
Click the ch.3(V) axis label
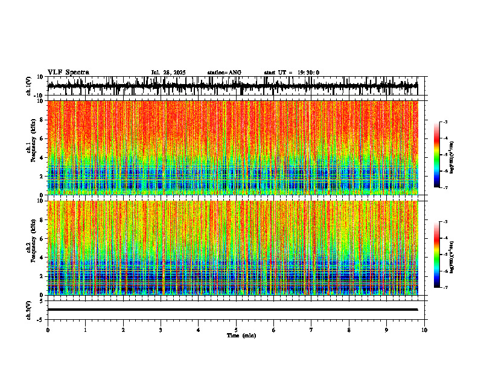29,310
